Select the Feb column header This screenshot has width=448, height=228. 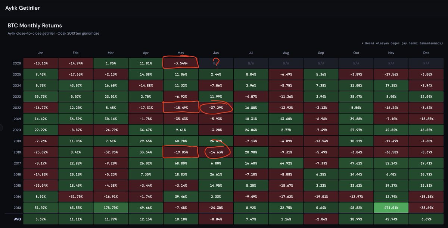tap(75, 53)
